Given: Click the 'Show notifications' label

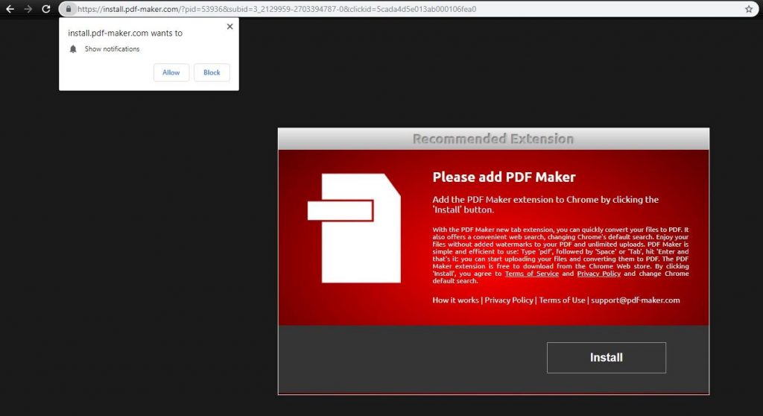Looking at the screenshot, I should coord(112,48).
